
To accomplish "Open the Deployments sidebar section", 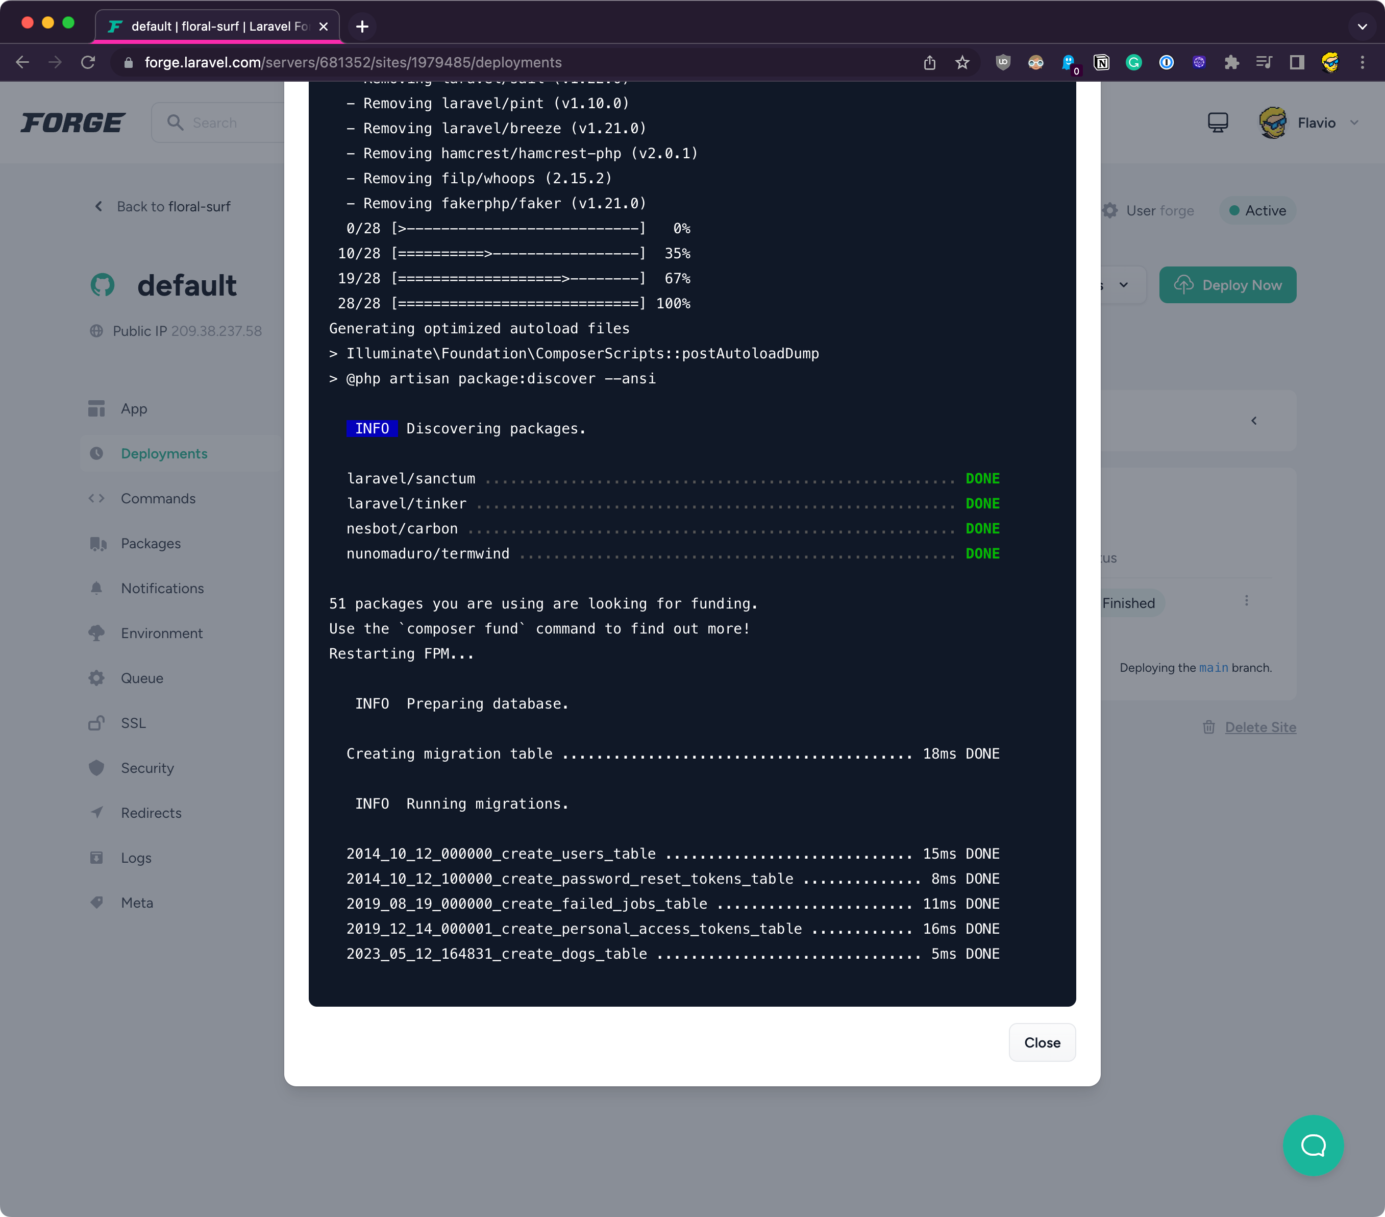I will pos(164,454).
